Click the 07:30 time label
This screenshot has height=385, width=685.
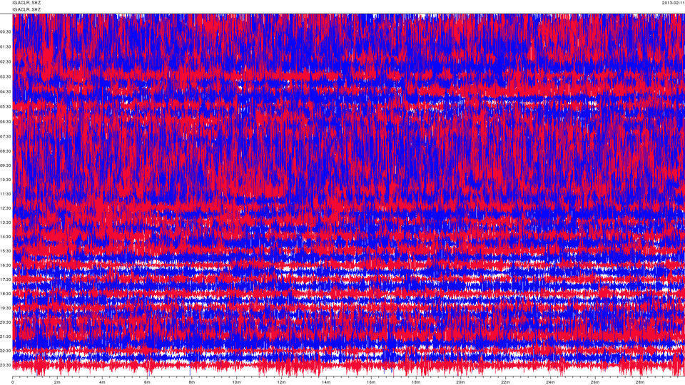[6, 137]
